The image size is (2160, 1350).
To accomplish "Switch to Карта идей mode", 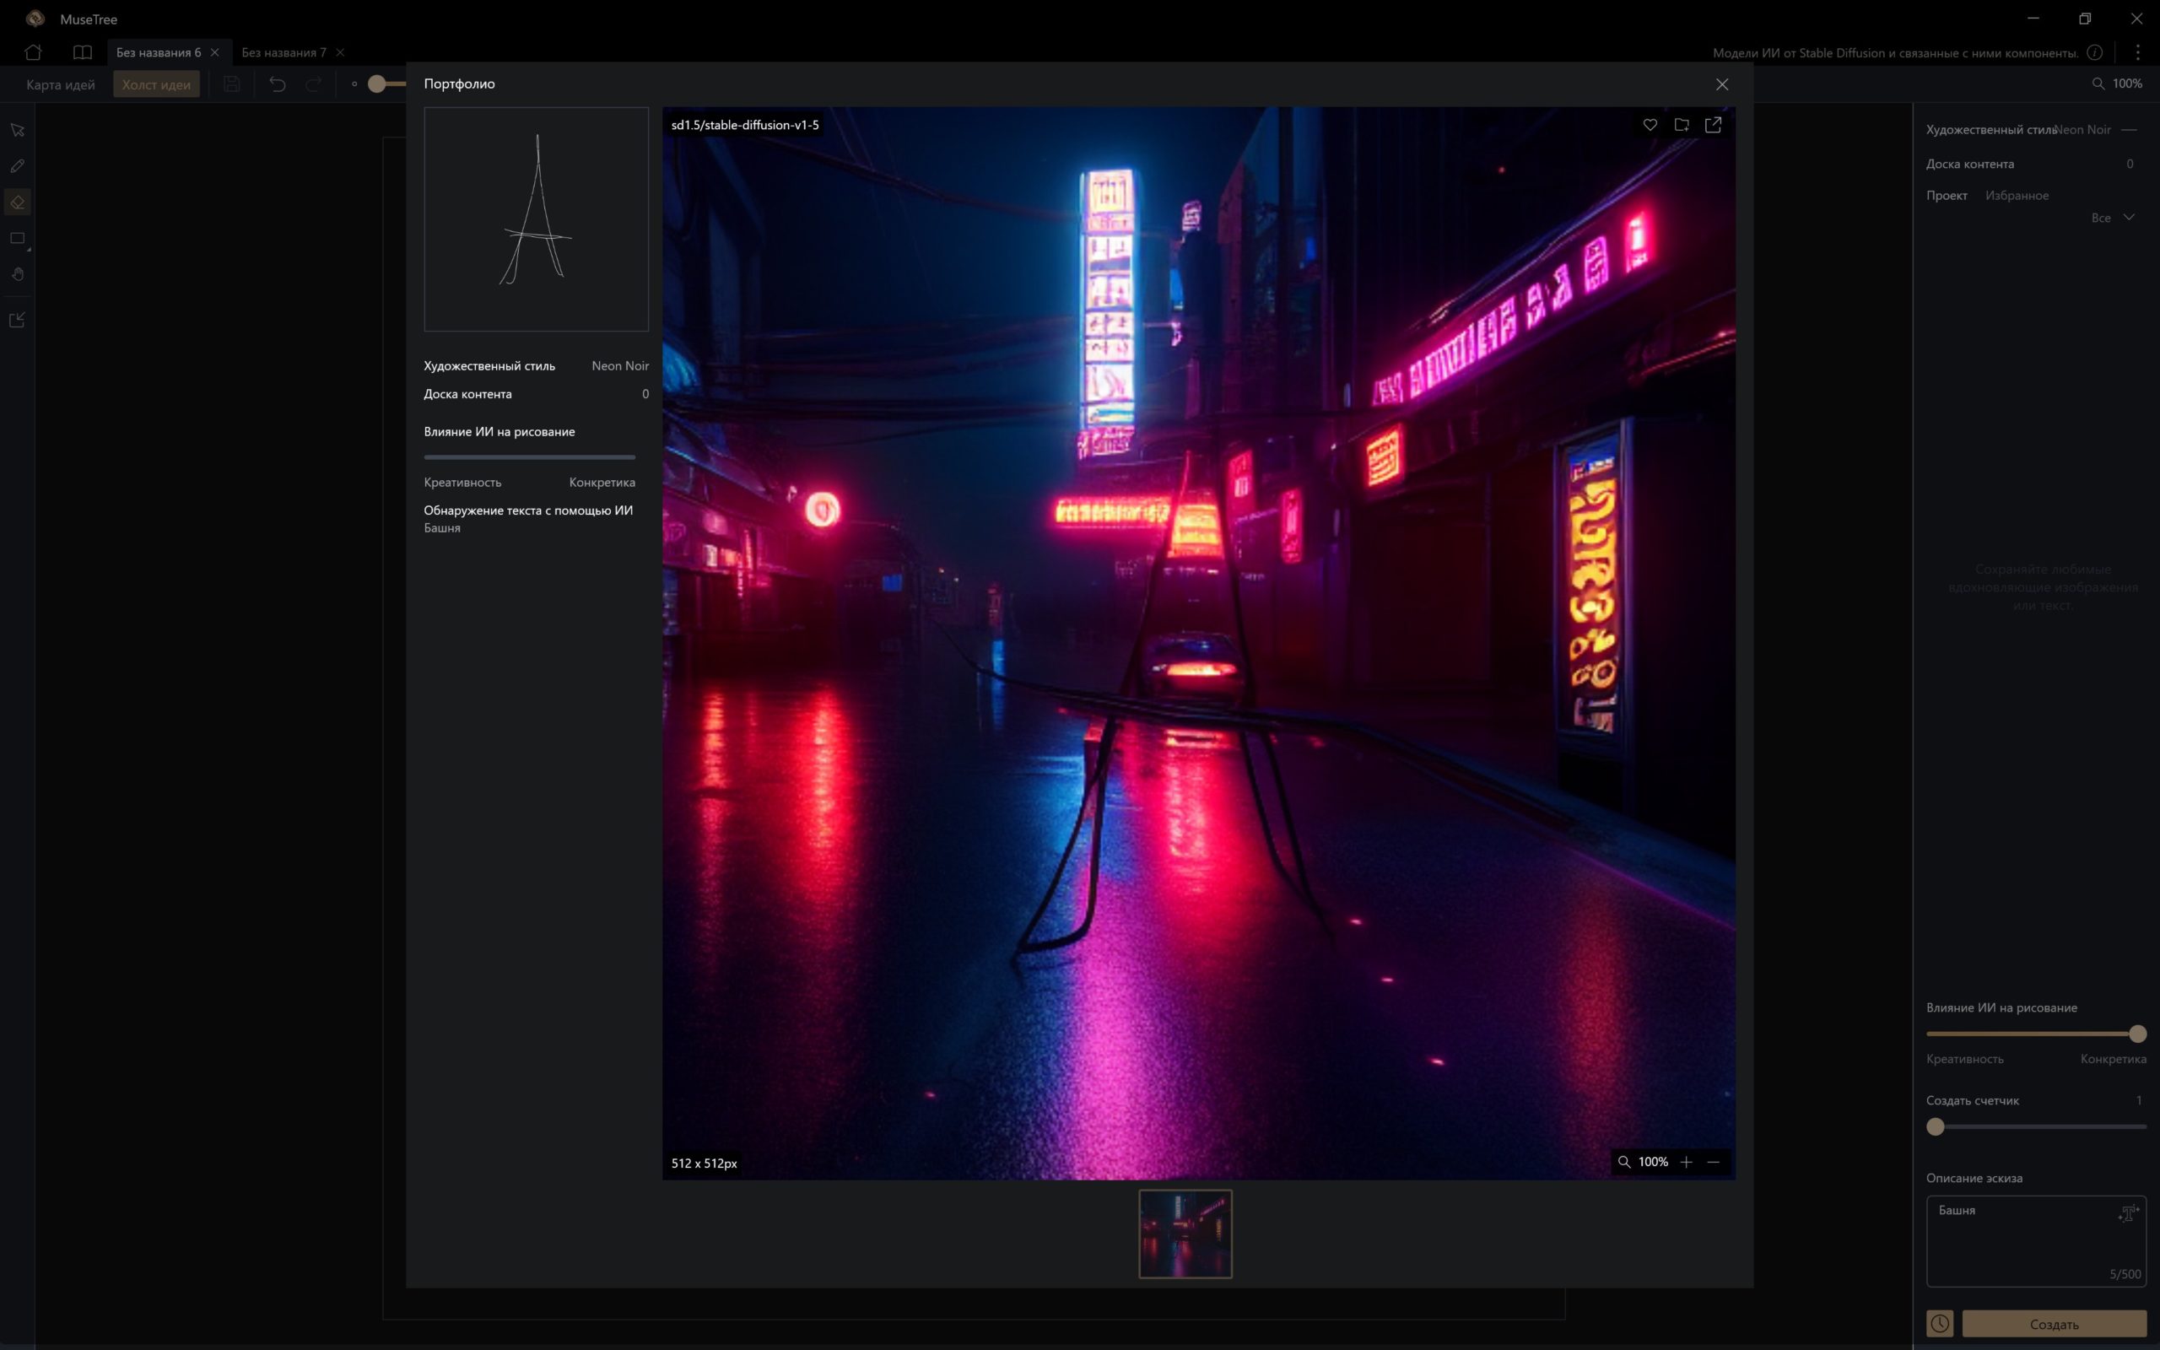I will coord(61,85).
